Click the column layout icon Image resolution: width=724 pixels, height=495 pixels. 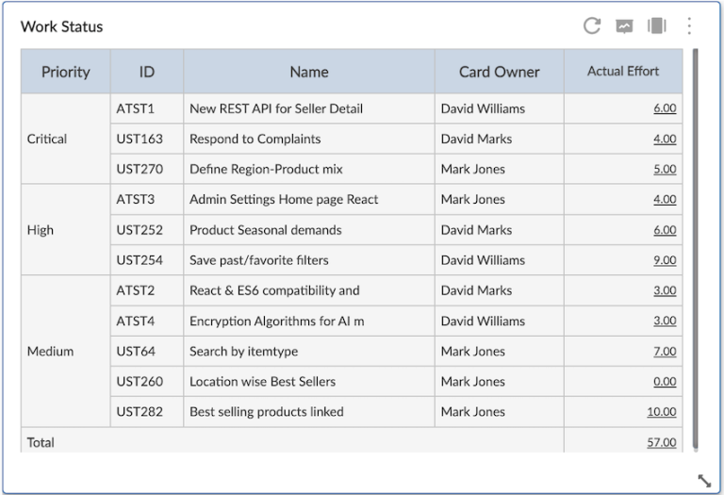(x=656, y=25)
